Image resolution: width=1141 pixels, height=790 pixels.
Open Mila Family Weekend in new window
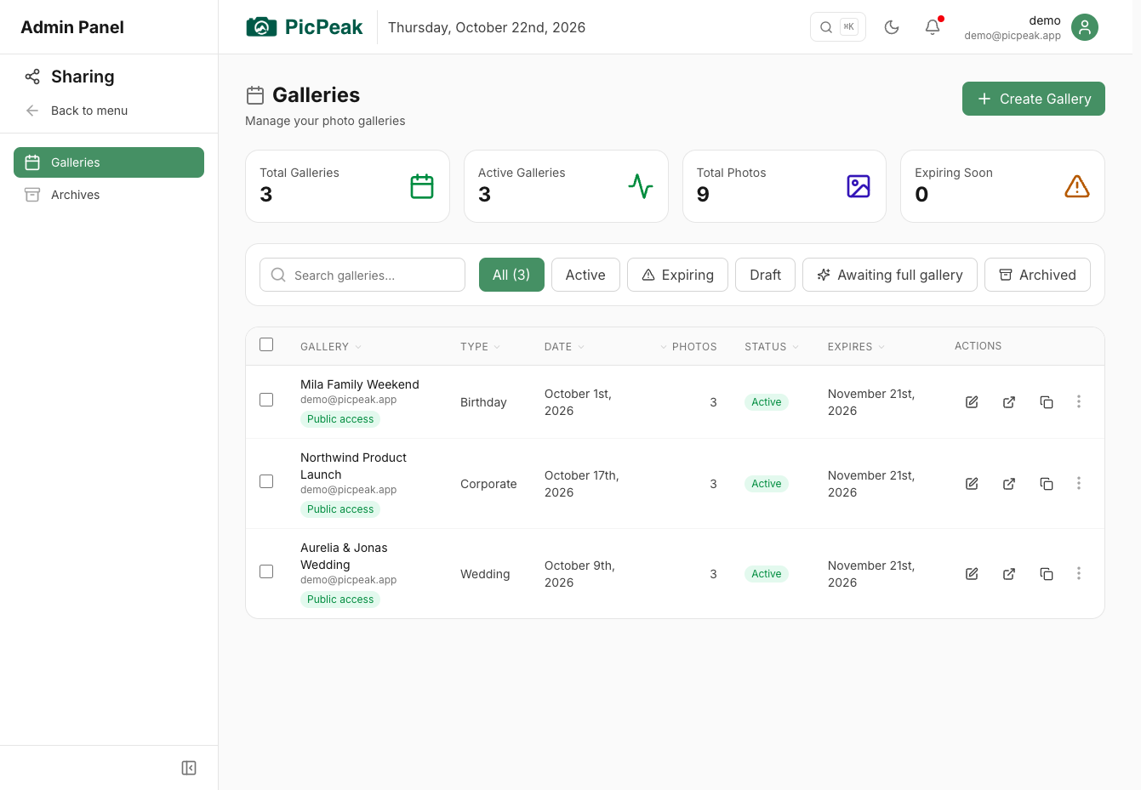1009,402
